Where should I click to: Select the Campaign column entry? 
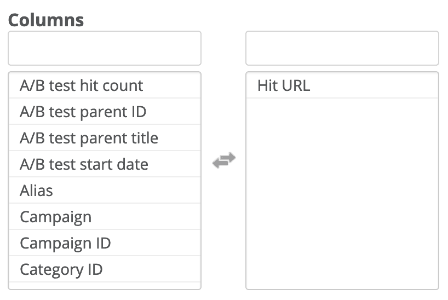tap(105, 217)
